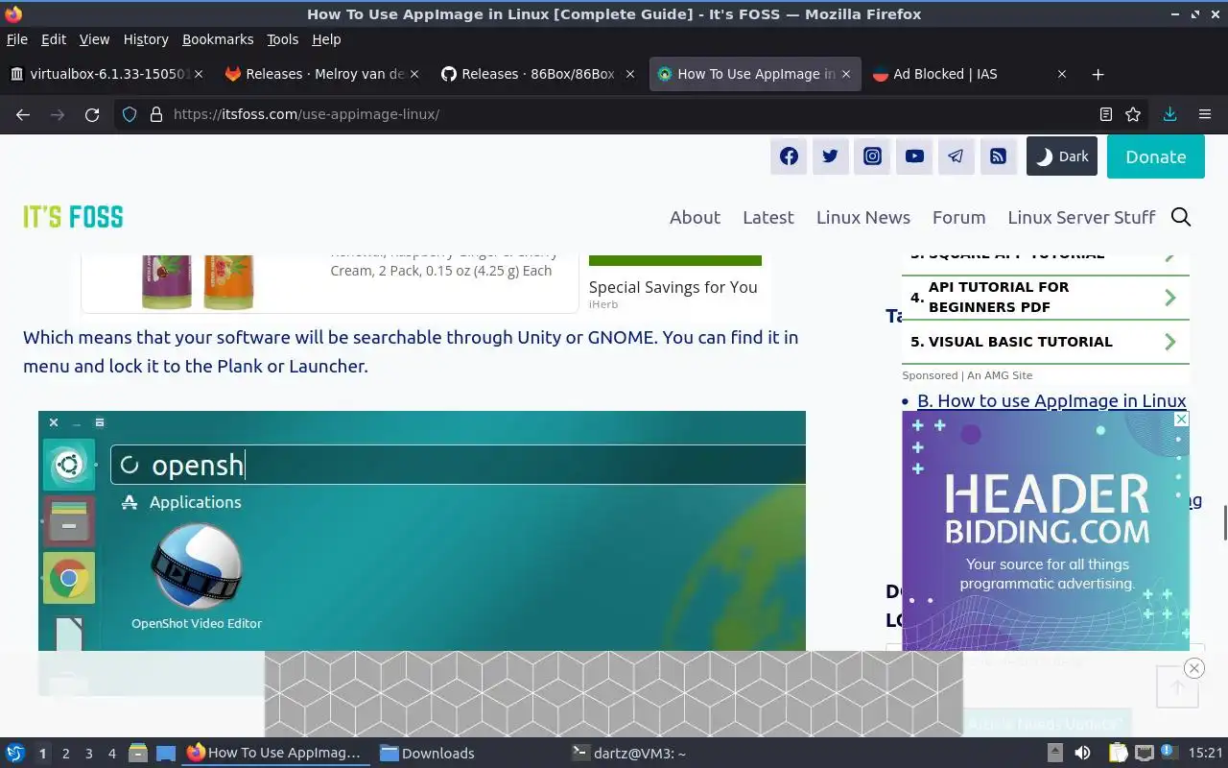Click the volume speaker tray icon
The width and height of the screenshot is (1228, 768).
pyautogui.click(x=1082, y=753)
